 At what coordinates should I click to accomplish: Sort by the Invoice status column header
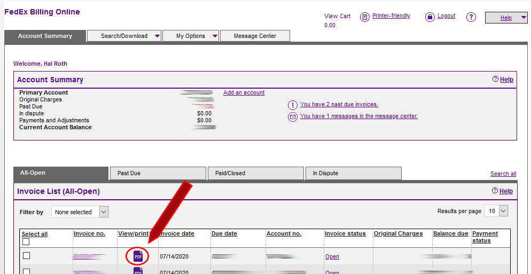point(345,234)
